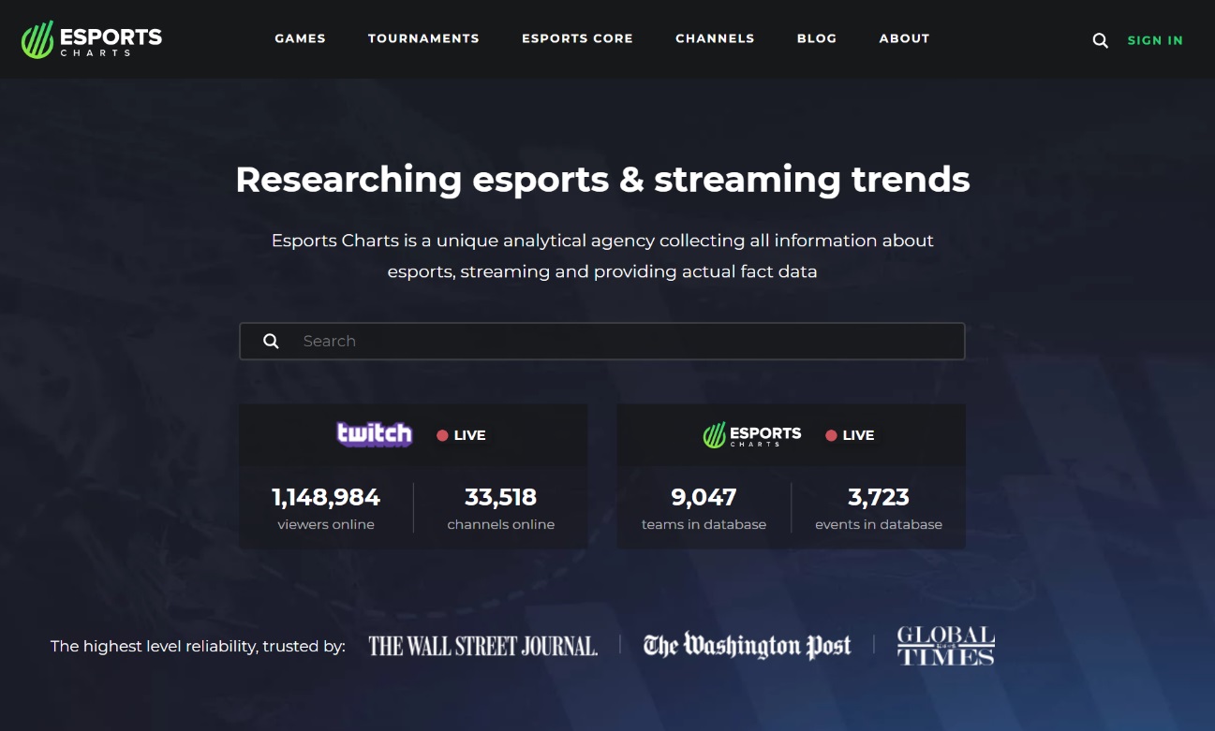This screenshot has height=731, width=1215.
Task: Click the Esports Charts logo in live card
Action: tap(752, 435)
